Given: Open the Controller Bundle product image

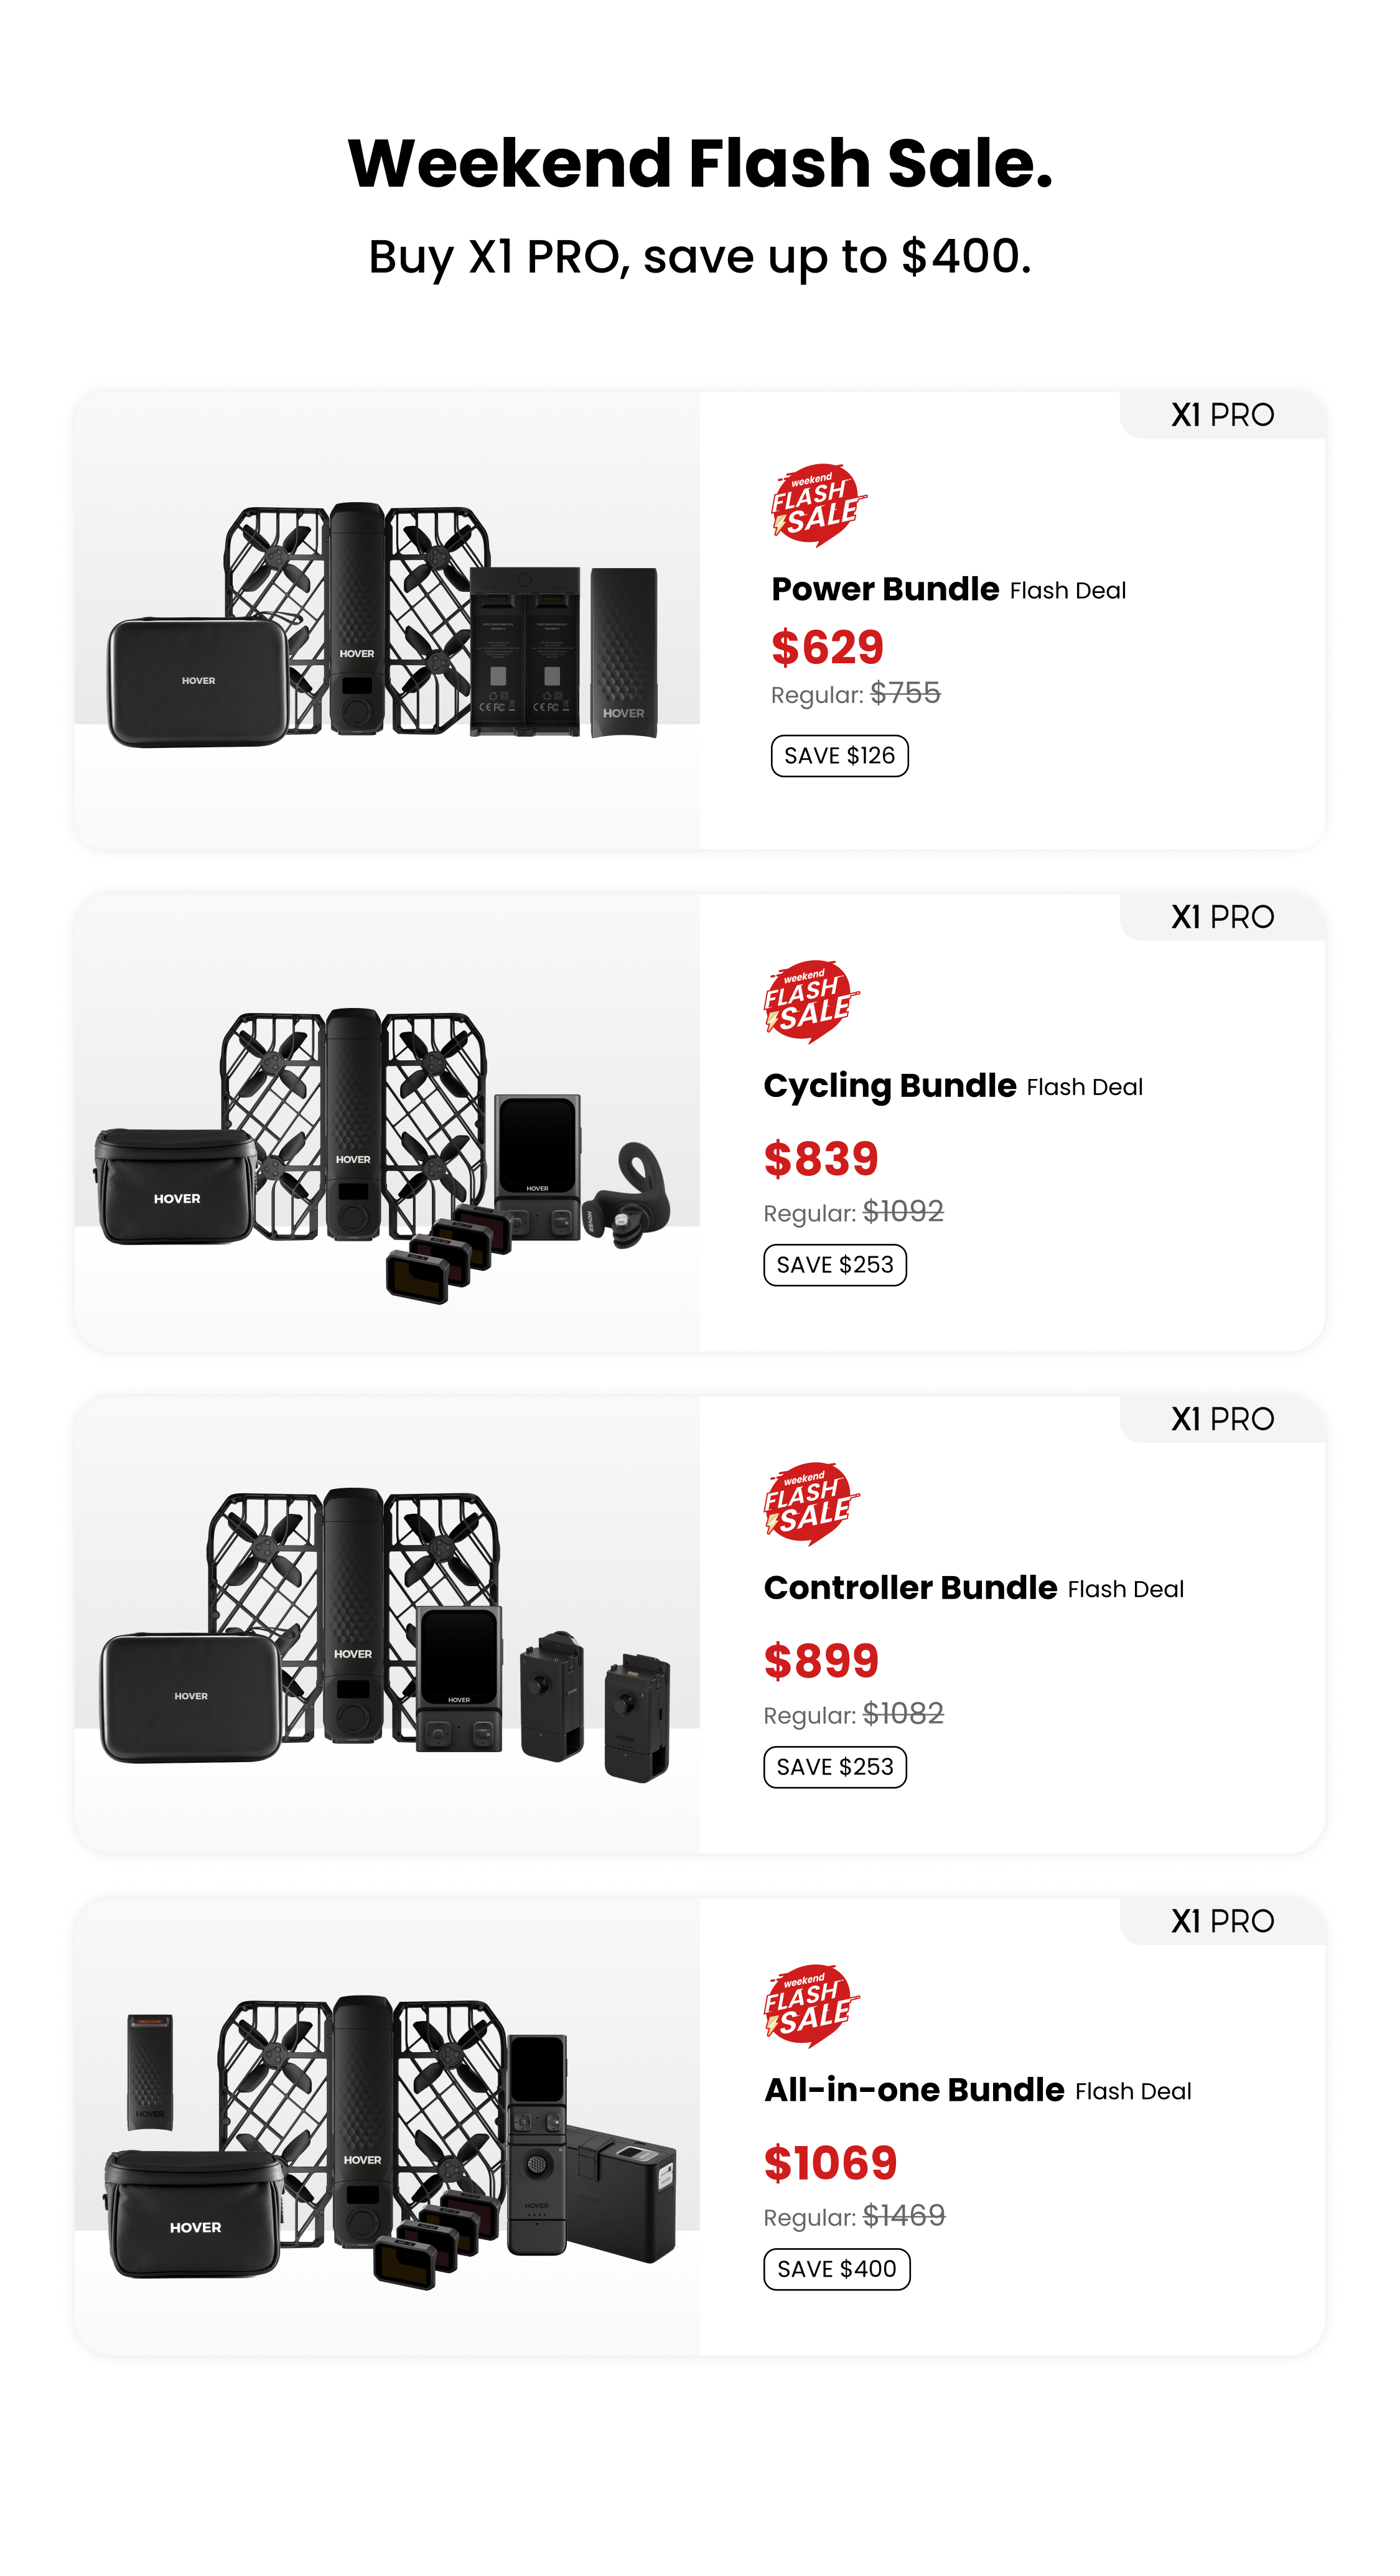Looking at the screenshot, I should point(387,1624).
